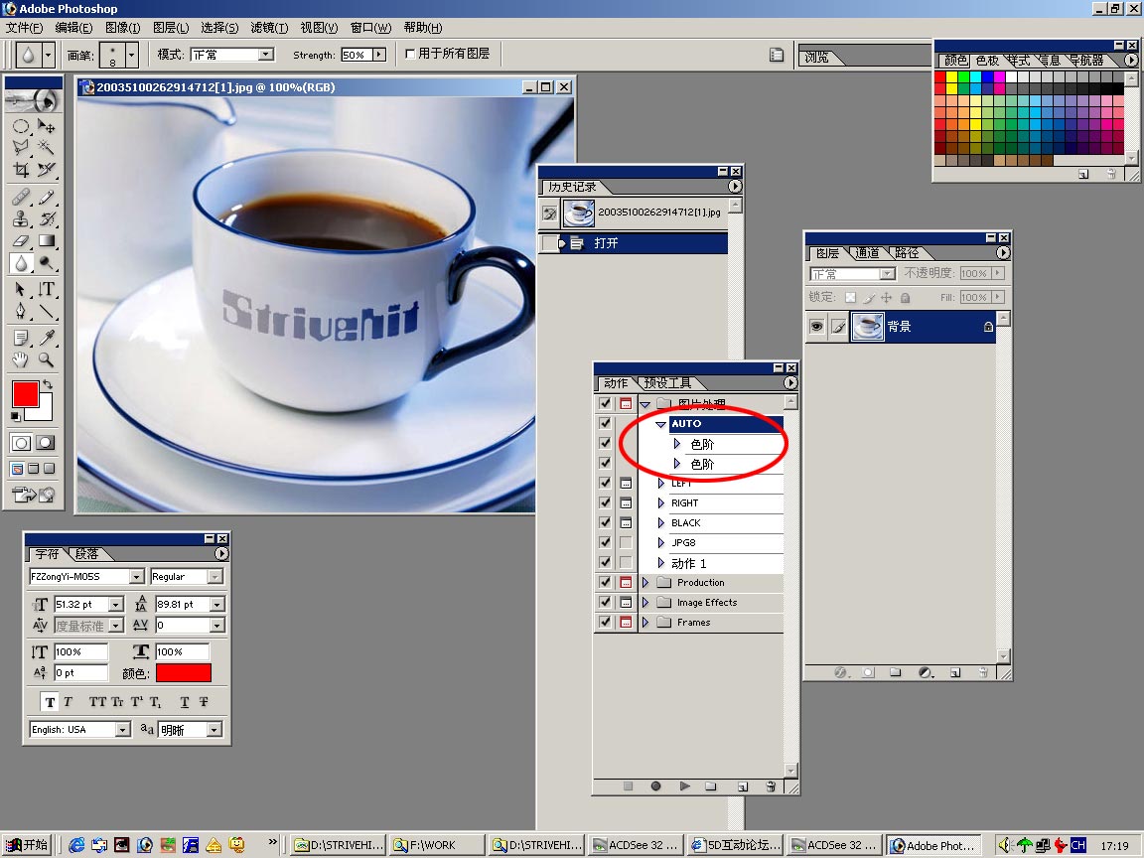Select the Eyedropper tool

[x=46, y=337]
